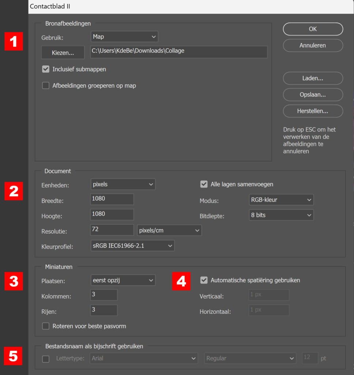The image size is (354, 375).
Task: Open the Gebruik dropdown showing Map
Action: pyautogui.click(x=124, y=37)
